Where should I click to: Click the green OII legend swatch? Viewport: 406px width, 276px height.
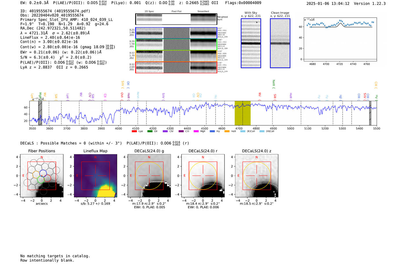click(x=150, y=131)
